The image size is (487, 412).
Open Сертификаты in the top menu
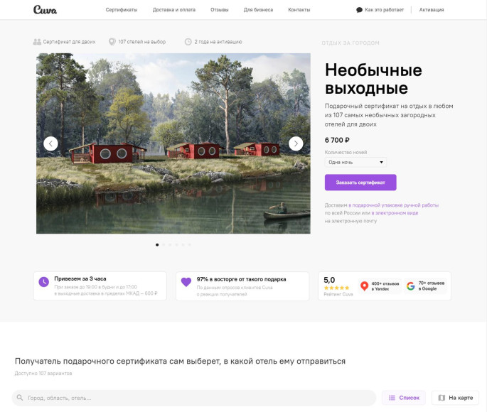click(x=122, y=10)
